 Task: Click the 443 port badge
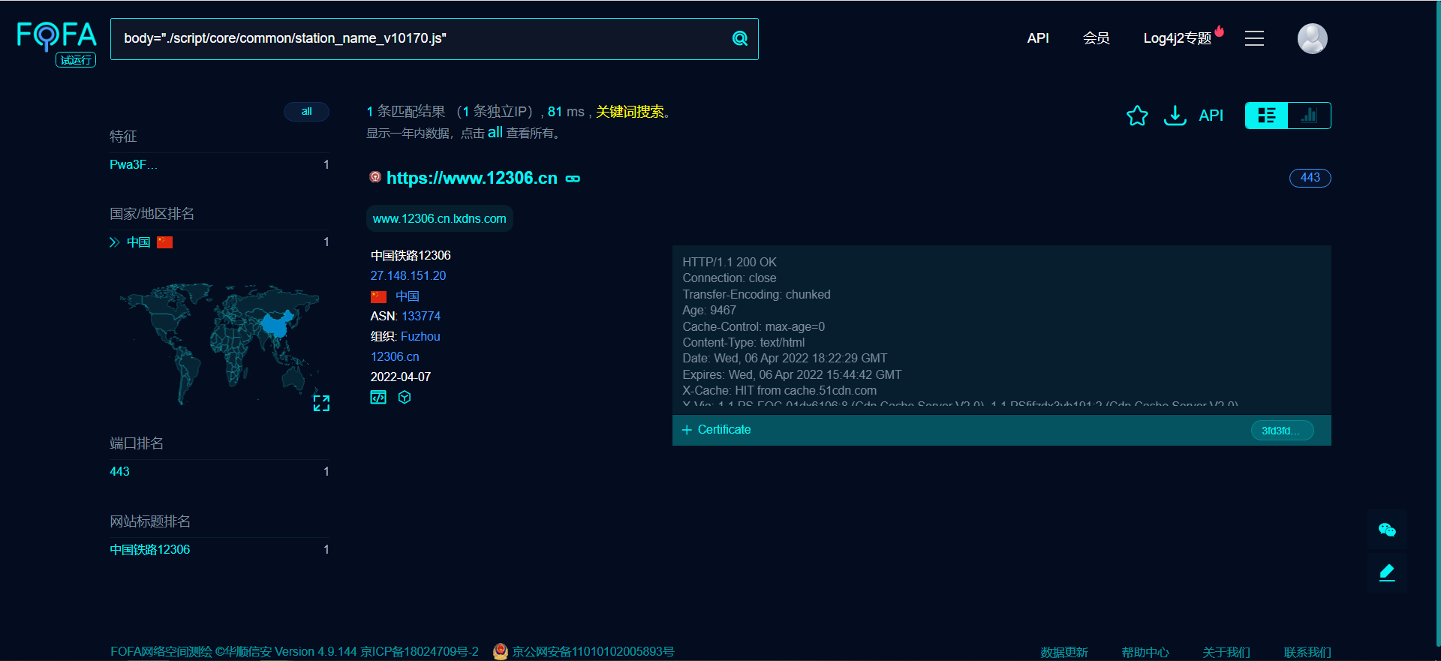1310,178
